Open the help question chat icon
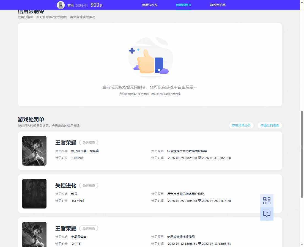 pos(267,214)
